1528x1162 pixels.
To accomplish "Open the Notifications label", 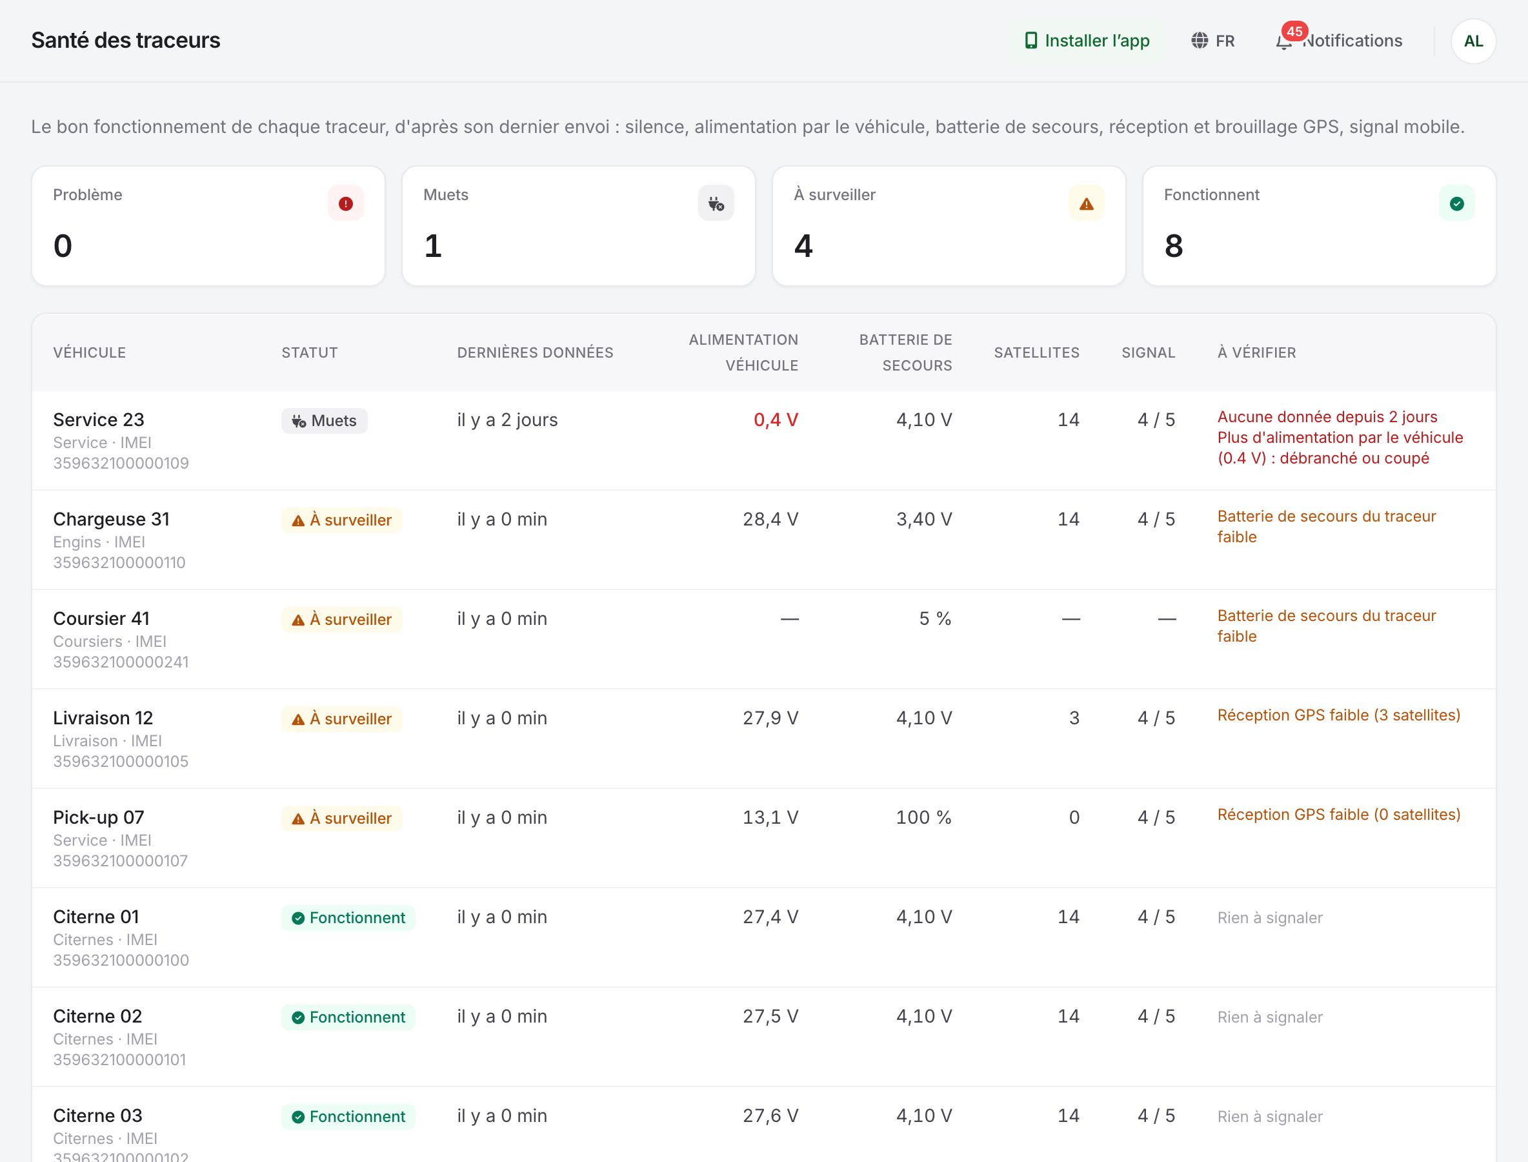I will pos(1352,41).
